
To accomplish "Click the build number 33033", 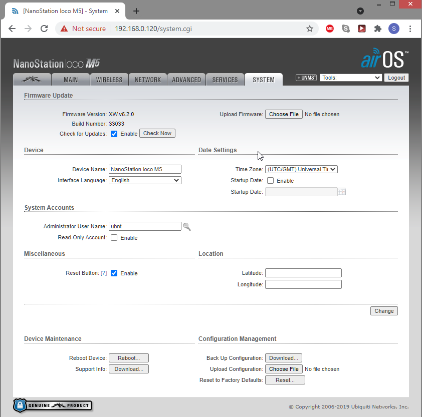I will (x=116, y=124).
